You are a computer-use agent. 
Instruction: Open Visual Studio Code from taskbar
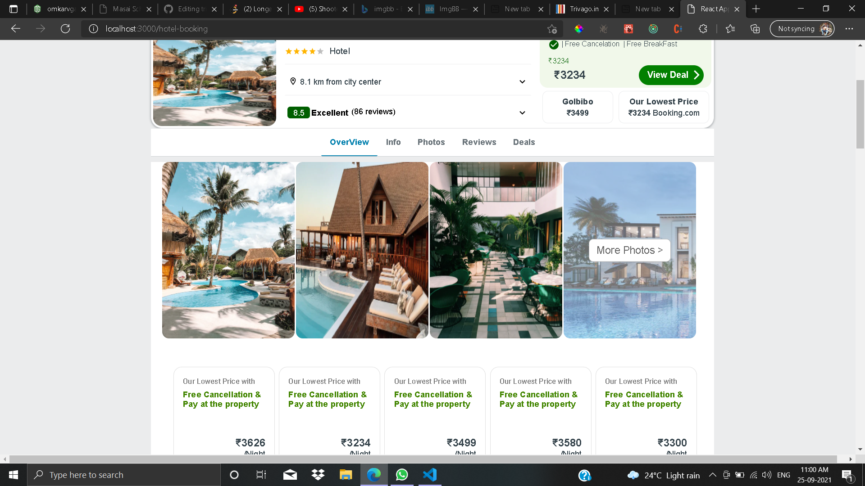tap(430, 475)
